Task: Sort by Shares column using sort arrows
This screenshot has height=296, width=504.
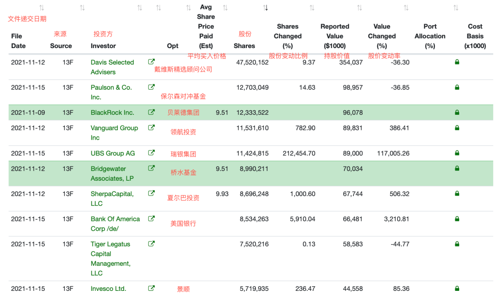Action: (x=266, y=8)
